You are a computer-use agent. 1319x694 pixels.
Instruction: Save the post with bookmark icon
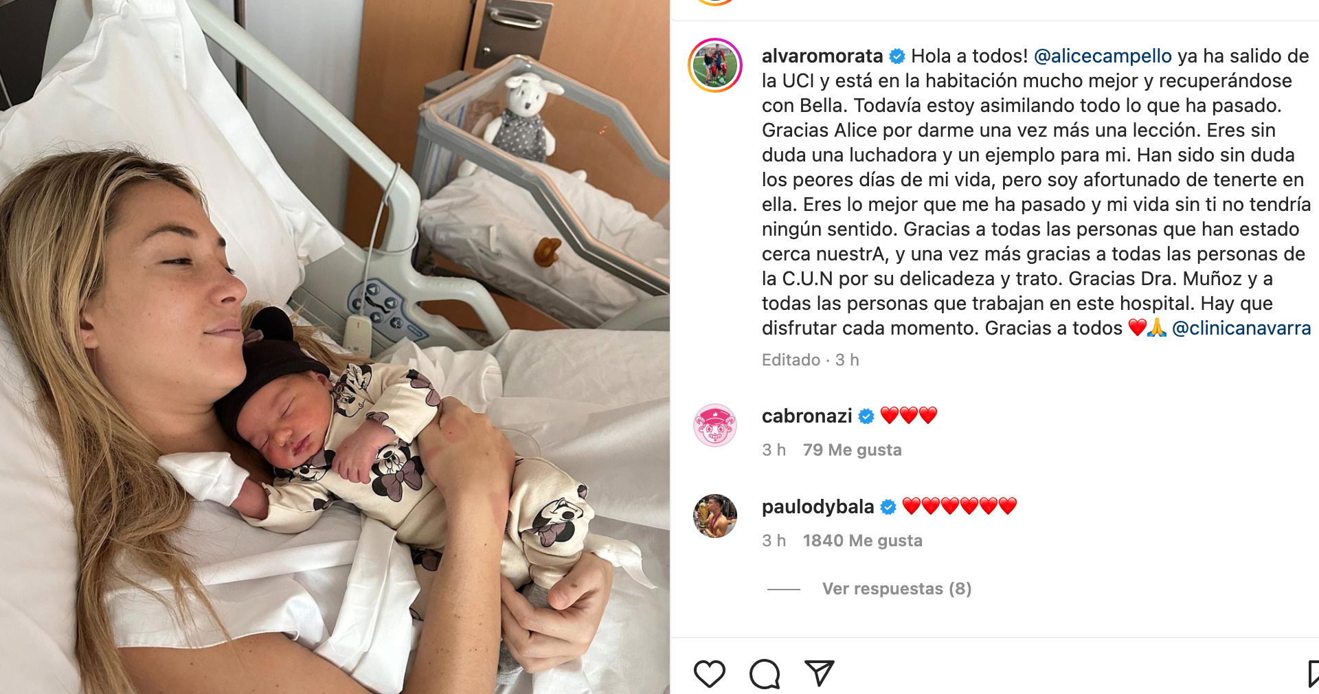tap(1313, 674)
